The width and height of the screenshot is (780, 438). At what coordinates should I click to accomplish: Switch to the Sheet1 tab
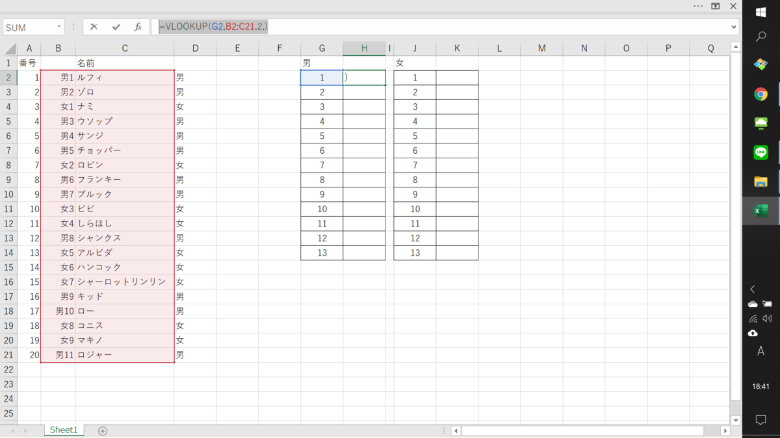64,430
